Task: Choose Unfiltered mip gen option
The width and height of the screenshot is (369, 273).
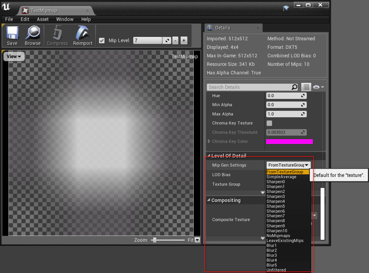Action: (288, 270)
